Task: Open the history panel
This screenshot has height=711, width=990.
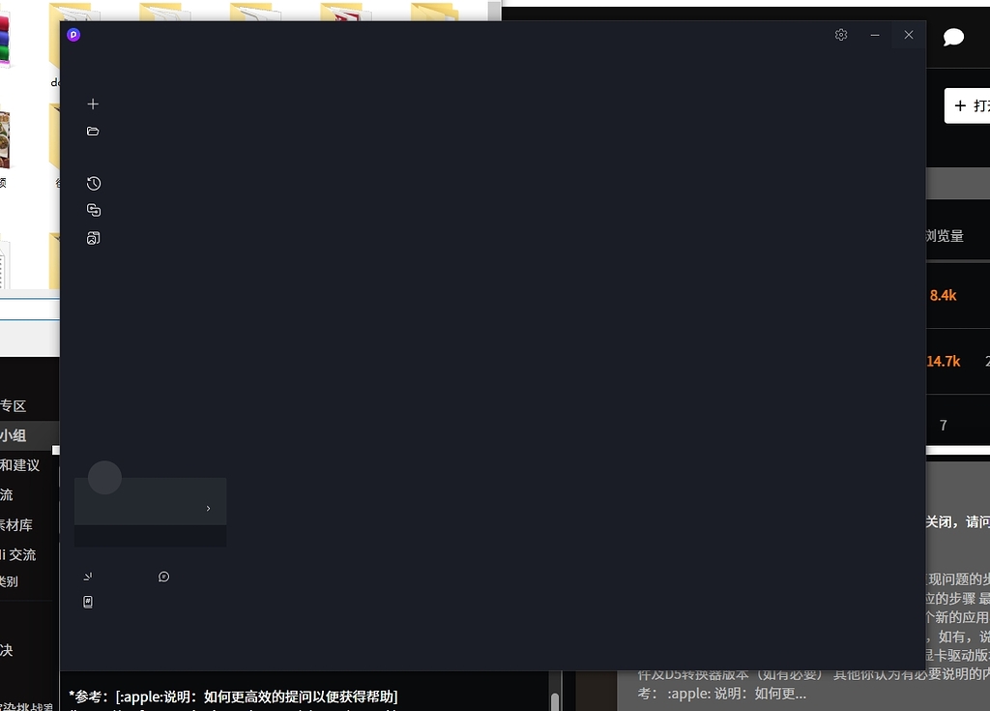Action: coord(93,183)
